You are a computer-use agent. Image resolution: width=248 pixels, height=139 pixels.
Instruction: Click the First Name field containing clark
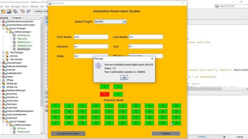click(91, 37)
